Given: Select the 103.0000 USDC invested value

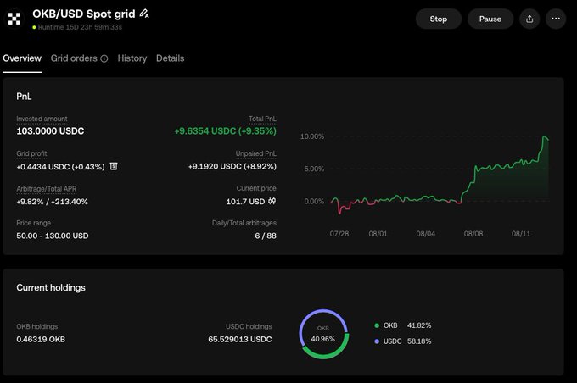Looking at the screenshot, I should (x=50, y=131).
